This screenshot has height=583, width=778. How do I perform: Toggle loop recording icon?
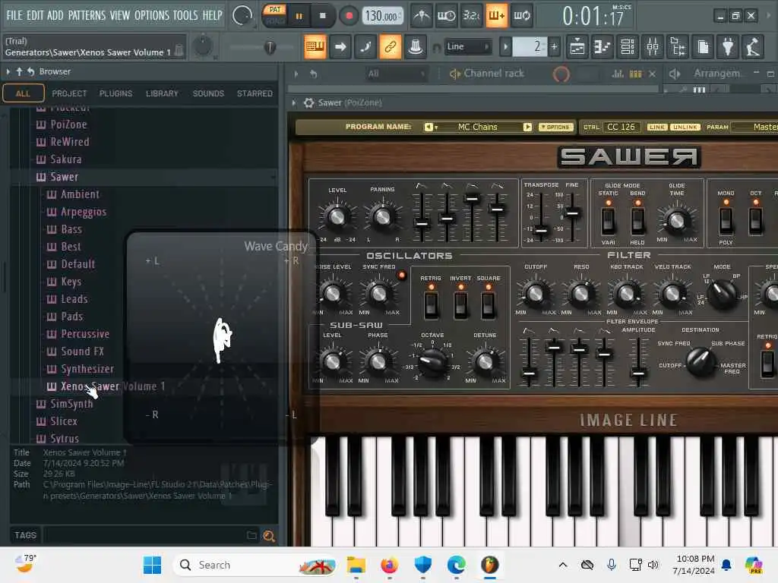[x=521, y=16]
